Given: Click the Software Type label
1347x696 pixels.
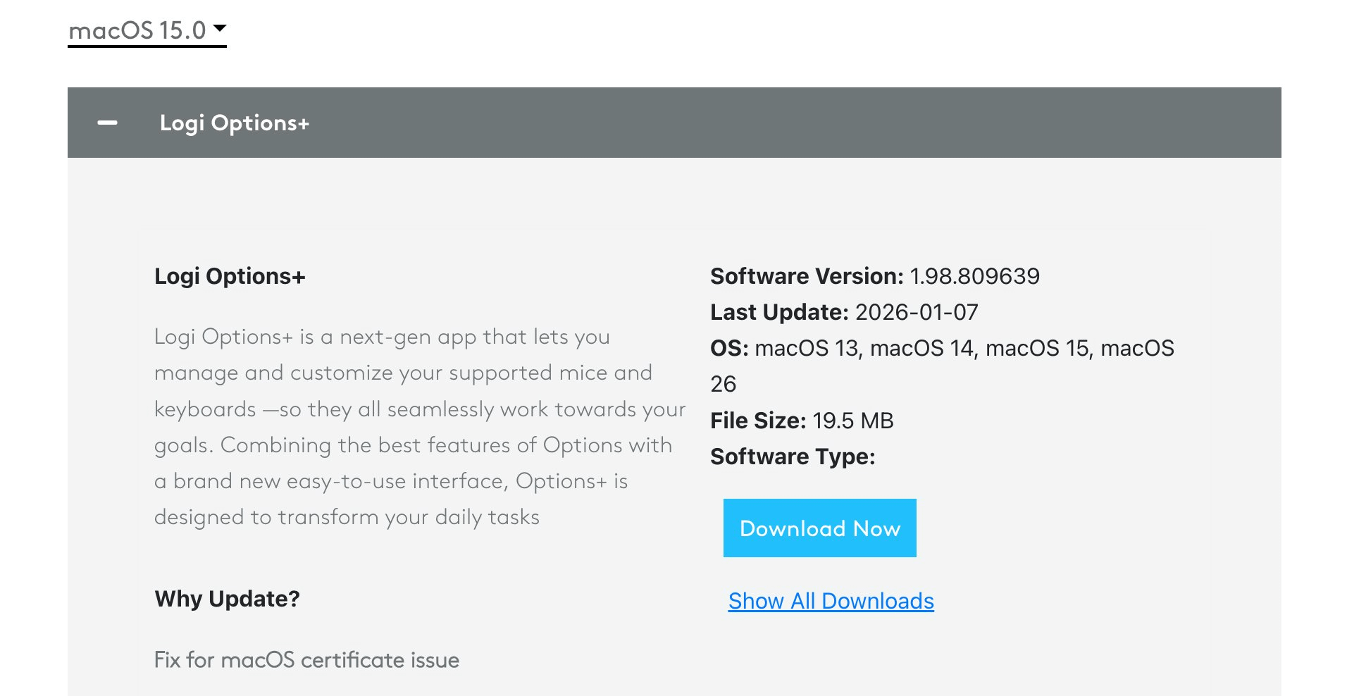Looking at the screenshot, I should [793, 456].
